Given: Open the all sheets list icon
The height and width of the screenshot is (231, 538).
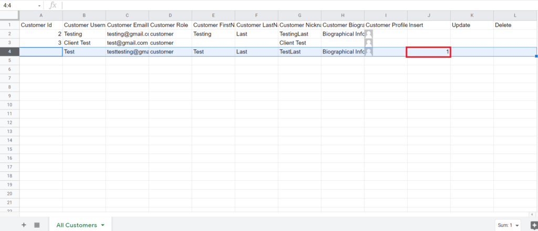Looking at the screenshot, I should point(37,225).
